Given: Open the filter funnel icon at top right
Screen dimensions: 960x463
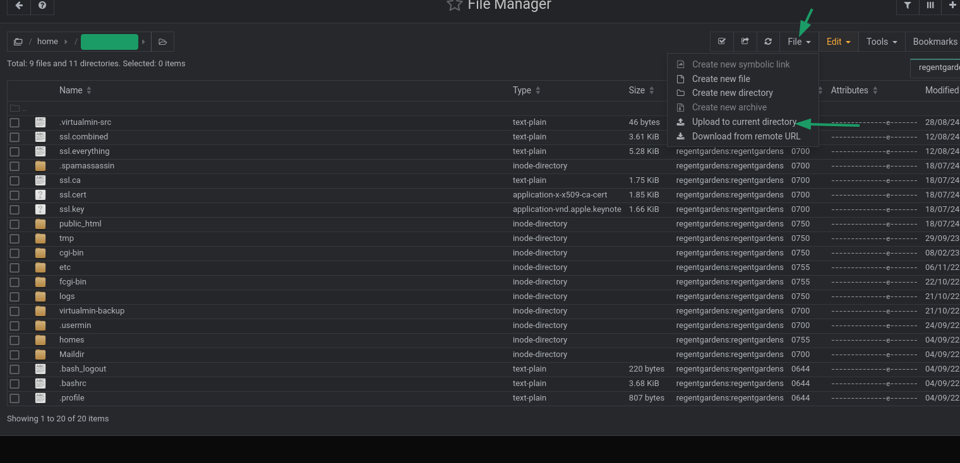Looking at the screenshot, I should point(908,6).
